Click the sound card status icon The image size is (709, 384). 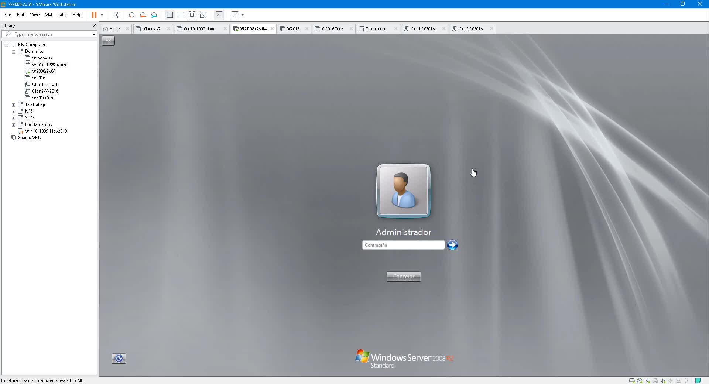click(x=663, y=381)
